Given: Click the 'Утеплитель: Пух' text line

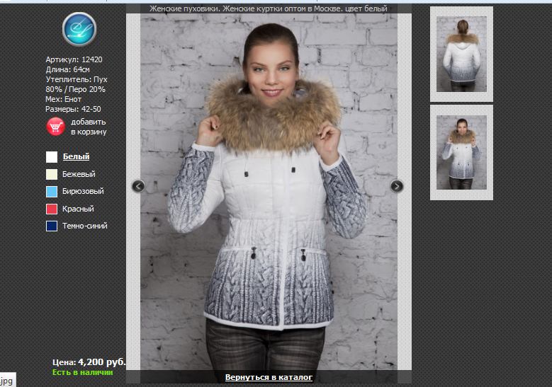Looking at the screenshot, I should (x=77, y=79).
